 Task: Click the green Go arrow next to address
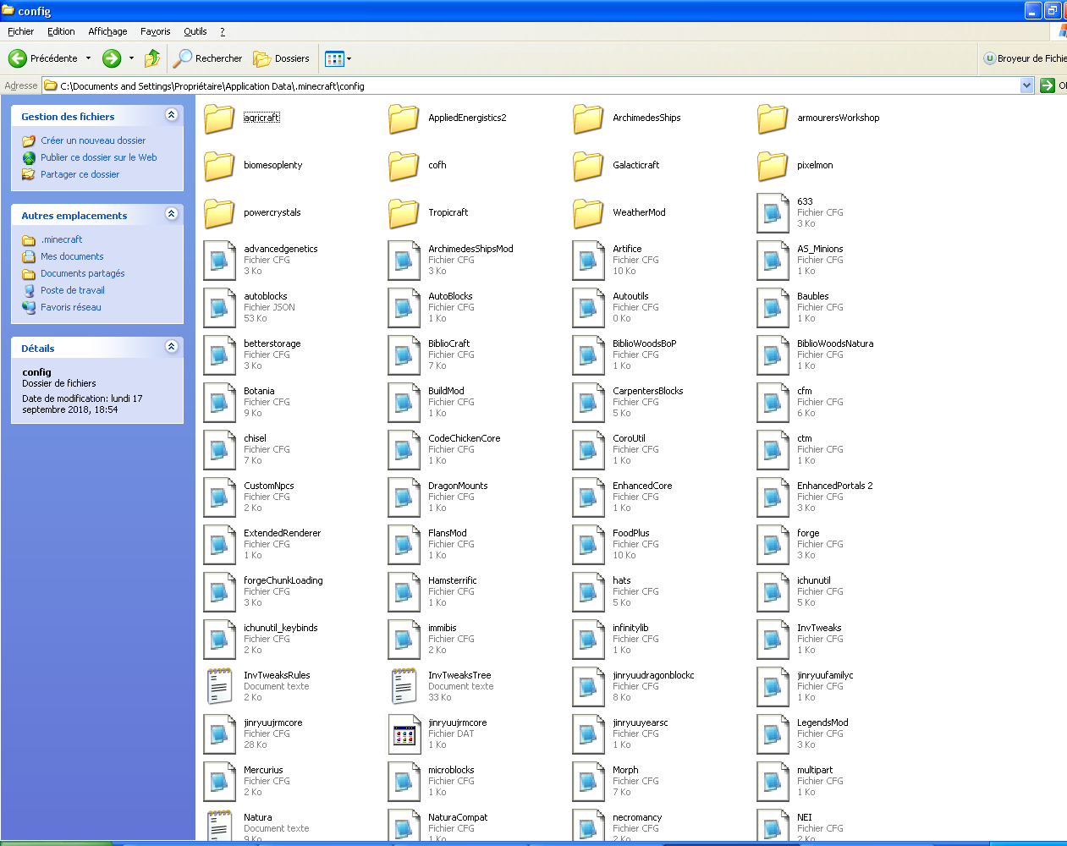click(1048, 85)
